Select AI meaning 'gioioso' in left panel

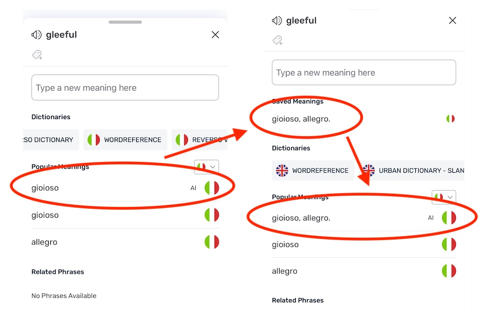[x=125, y=188]
